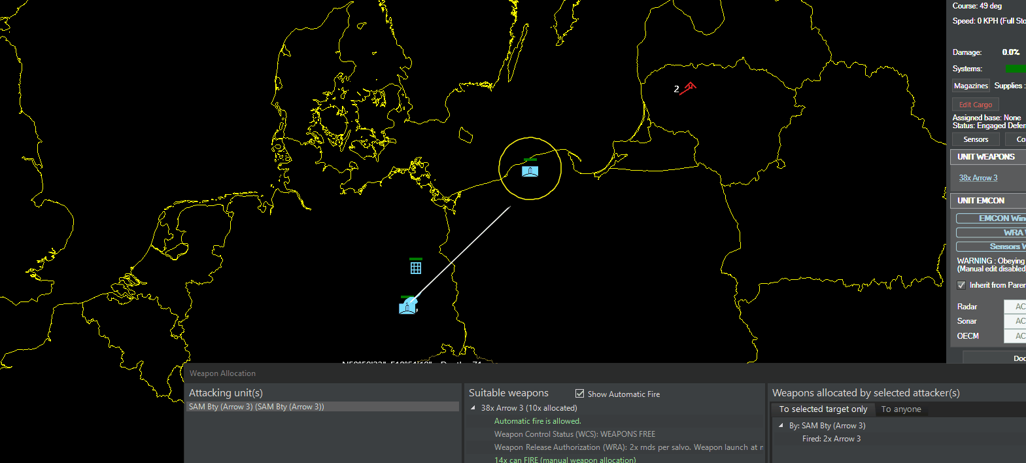Click the UNIT EMCON section header
The height and width of the screenshot is (463, 1026).
(x=987, y=201)
